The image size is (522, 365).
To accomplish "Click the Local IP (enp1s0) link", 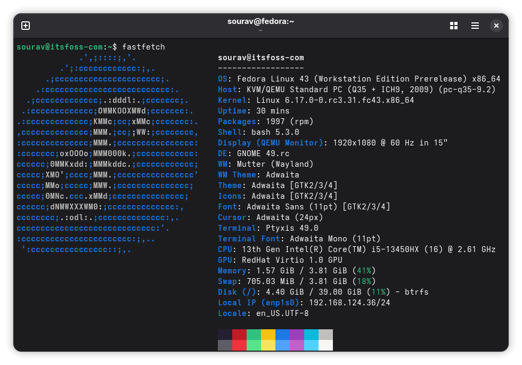I will pos(256,303).
